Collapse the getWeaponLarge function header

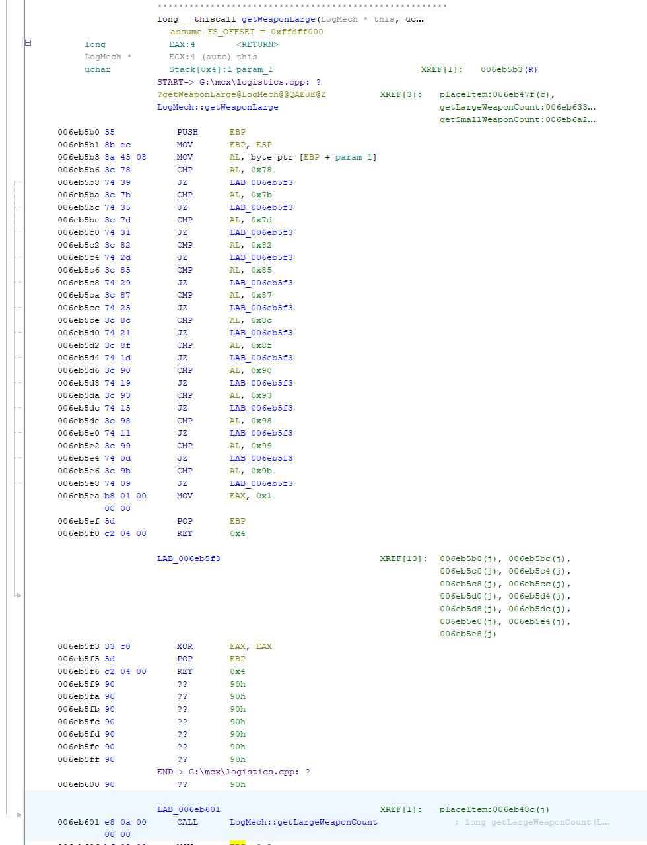click(28, 42)
